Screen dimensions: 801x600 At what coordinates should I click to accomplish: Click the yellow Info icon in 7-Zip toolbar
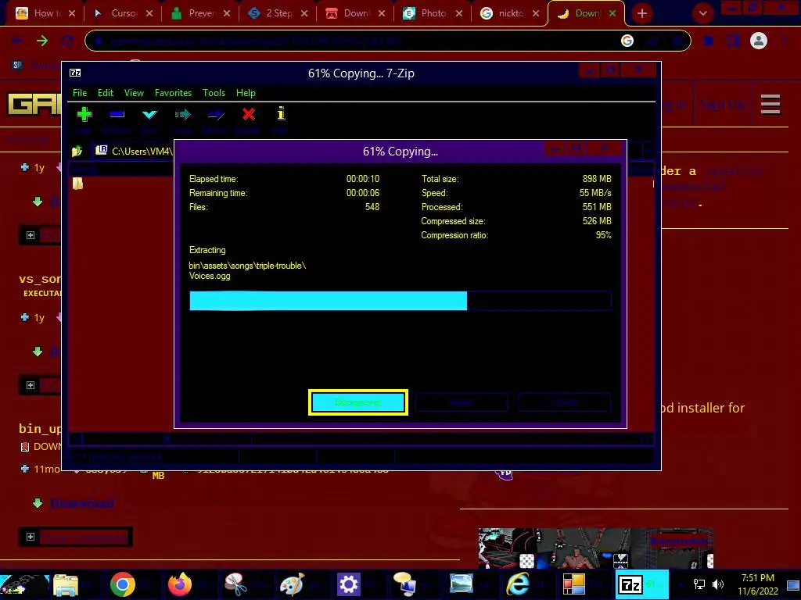(281, 113)
